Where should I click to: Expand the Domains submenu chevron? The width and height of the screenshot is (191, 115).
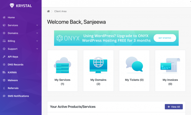(37, 33)
